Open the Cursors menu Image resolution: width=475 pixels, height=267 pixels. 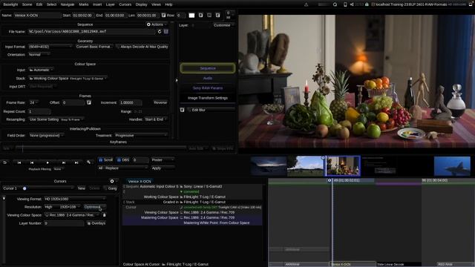[x=125, y=4]
